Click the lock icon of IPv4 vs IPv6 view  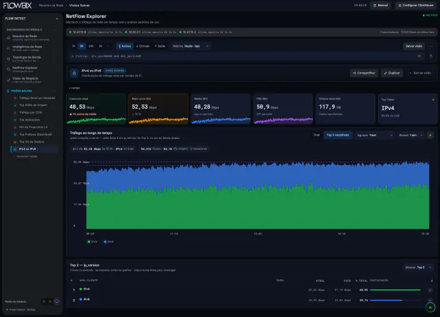click(74, 73)
